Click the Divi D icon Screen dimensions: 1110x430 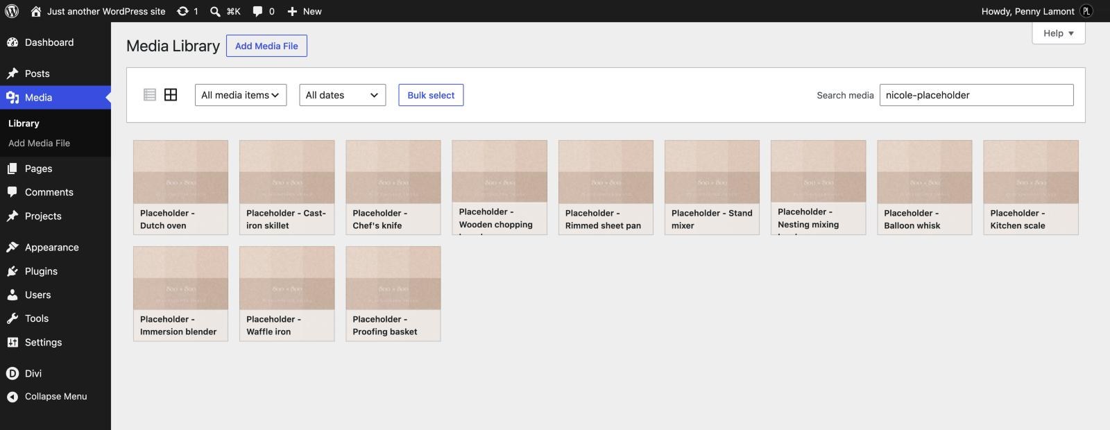point(12,373)
